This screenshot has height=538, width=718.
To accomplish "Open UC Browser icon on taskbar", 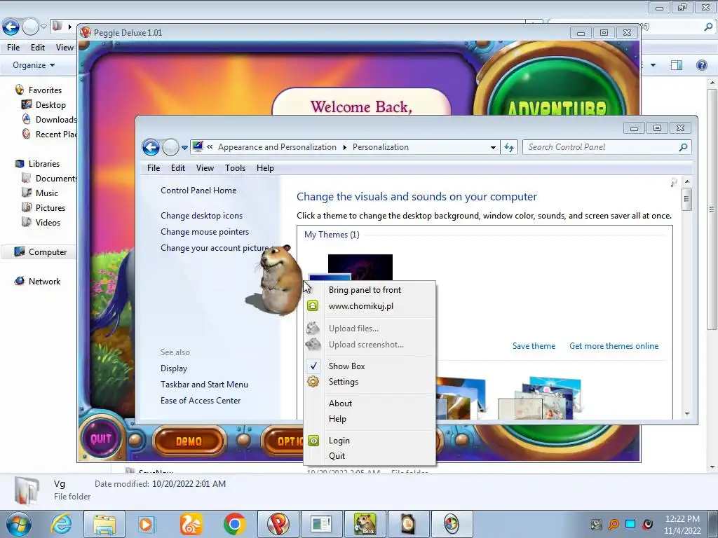I will pos(191,524).
